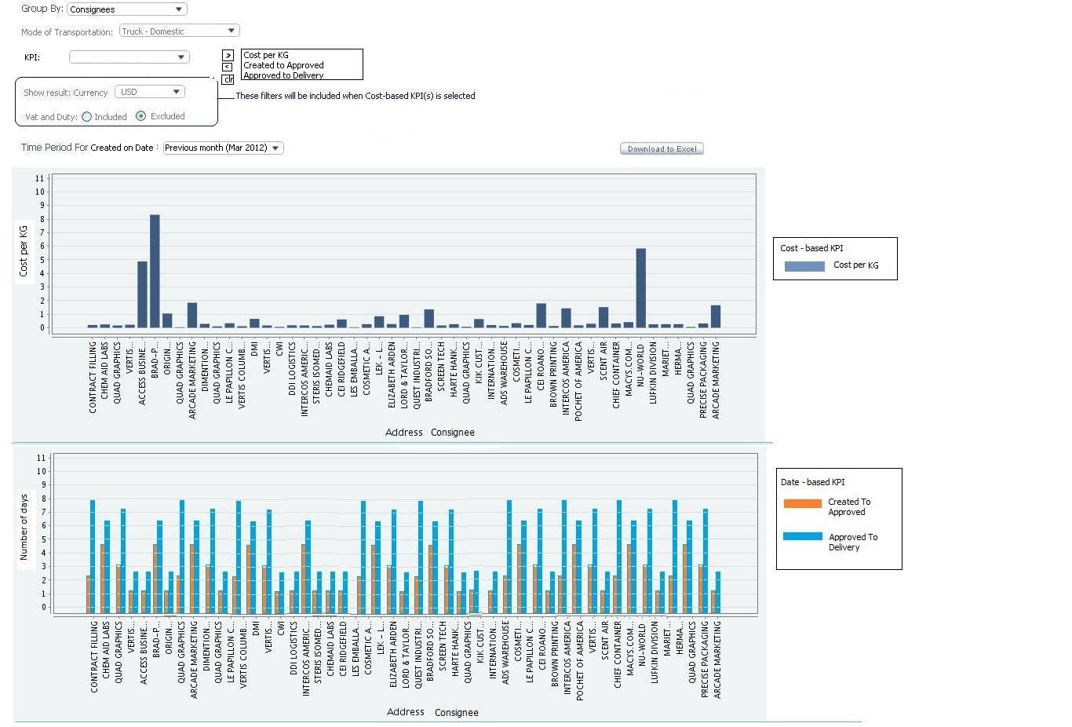This screenshot has width=1072, height=727.
Task: Click CHEM AID LABS label under cost chart
Action: pos(105,372)
